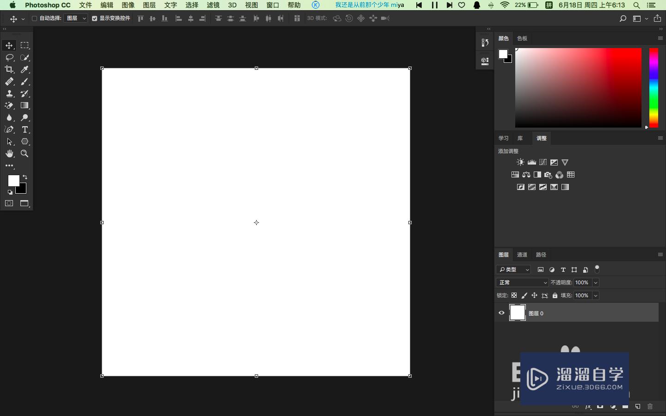Toggle the layer filter on/off switch
Viewport: 666px width, 416px height.
pos(597,269)
